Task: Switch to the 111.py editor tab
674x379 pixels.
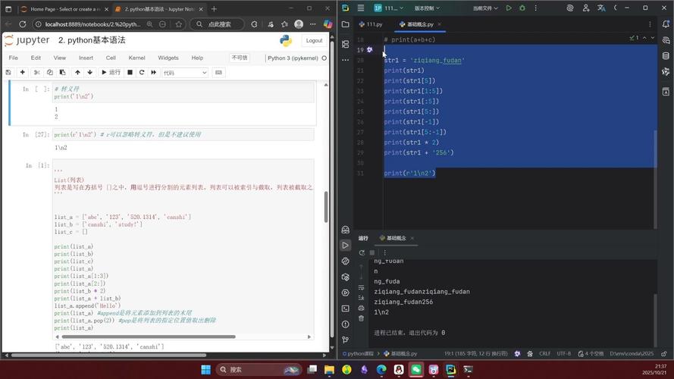Action: tap(371, 24)
